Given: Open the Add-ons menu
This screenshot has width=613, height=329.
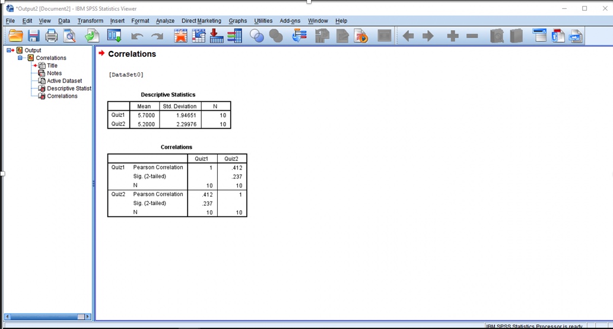Looking at the screenshot, I should pos(290,21).
